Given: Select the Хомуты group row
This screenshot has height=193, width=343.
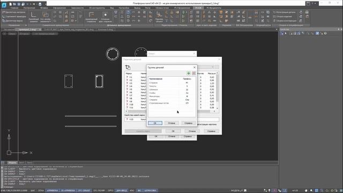Looking at the screenshot, I should [x=171, y=86].
